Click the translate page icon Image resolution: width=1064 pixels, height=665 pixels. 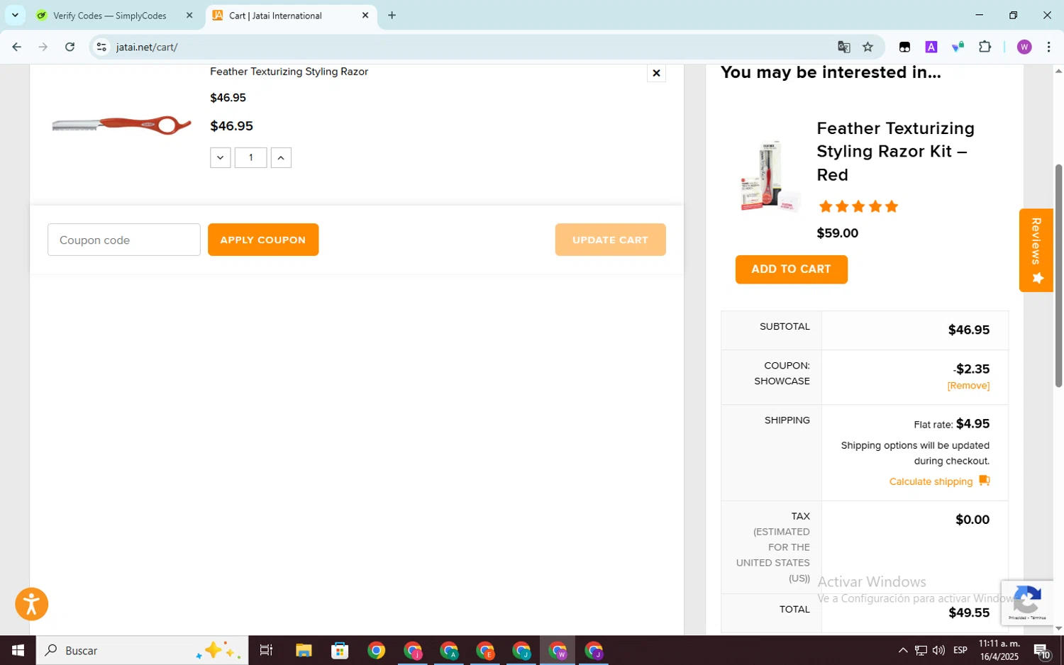point(843,47)
